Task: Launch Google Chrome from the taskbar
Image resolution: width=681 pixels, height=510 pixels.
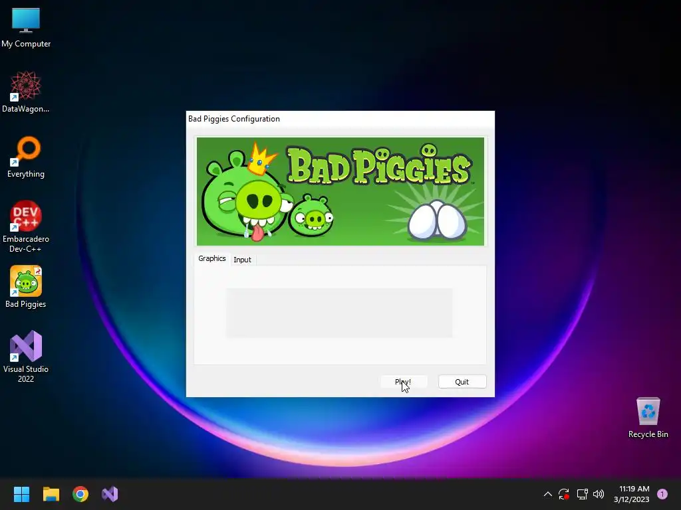Action: pyautogui.click(x=80, y=494)
